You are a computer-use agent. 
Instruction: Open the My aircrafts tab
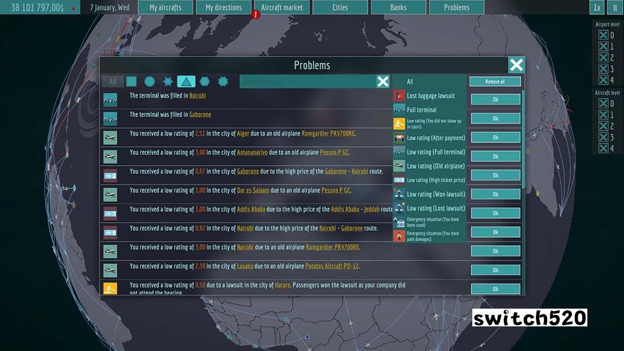pos(165,7)
